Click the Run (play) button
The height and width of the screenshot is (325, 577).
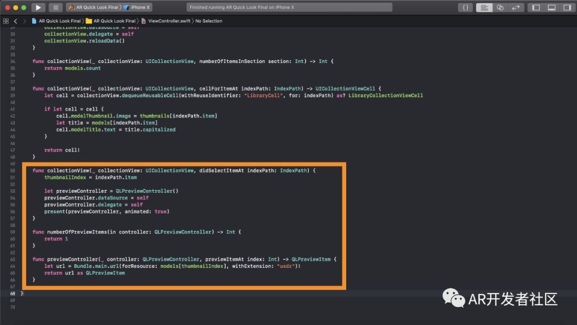38,7
